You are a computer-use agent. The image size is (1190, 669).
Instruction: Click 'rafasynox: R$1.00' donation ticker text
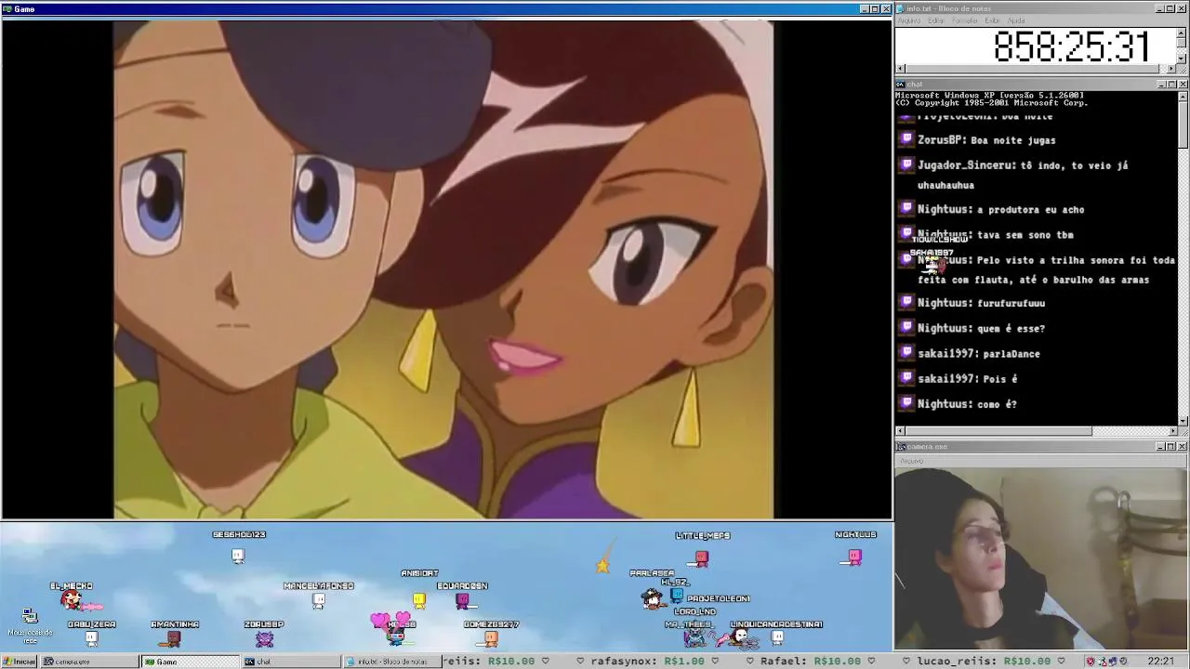pos(646,662)
